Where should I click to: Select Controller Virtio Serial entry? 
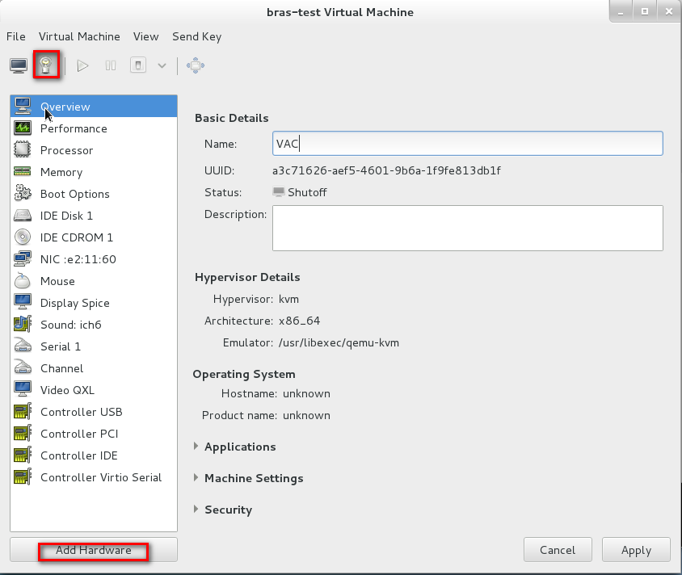(x=94, y=477)
